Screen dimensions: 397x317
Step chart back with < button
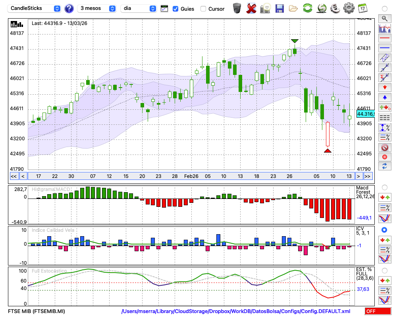click(x=23, y=176)
